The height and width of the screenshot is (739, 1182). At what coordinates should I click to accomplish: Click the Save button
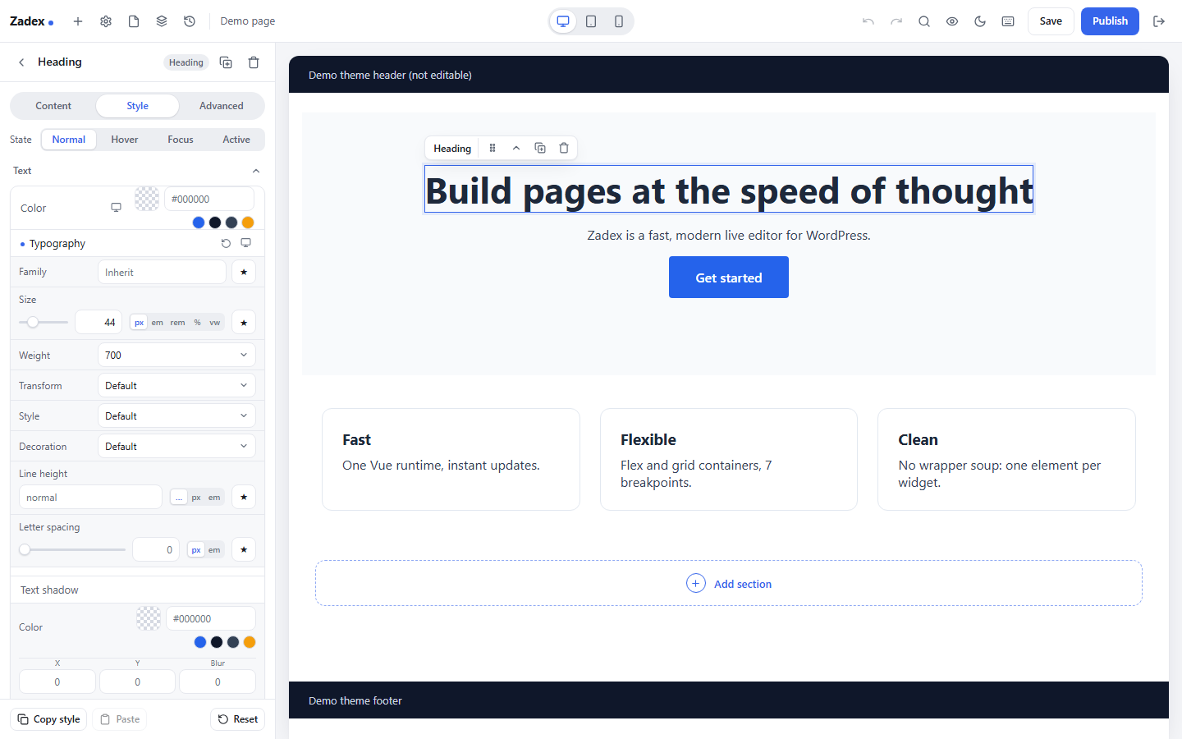(x=1051, y=21)
